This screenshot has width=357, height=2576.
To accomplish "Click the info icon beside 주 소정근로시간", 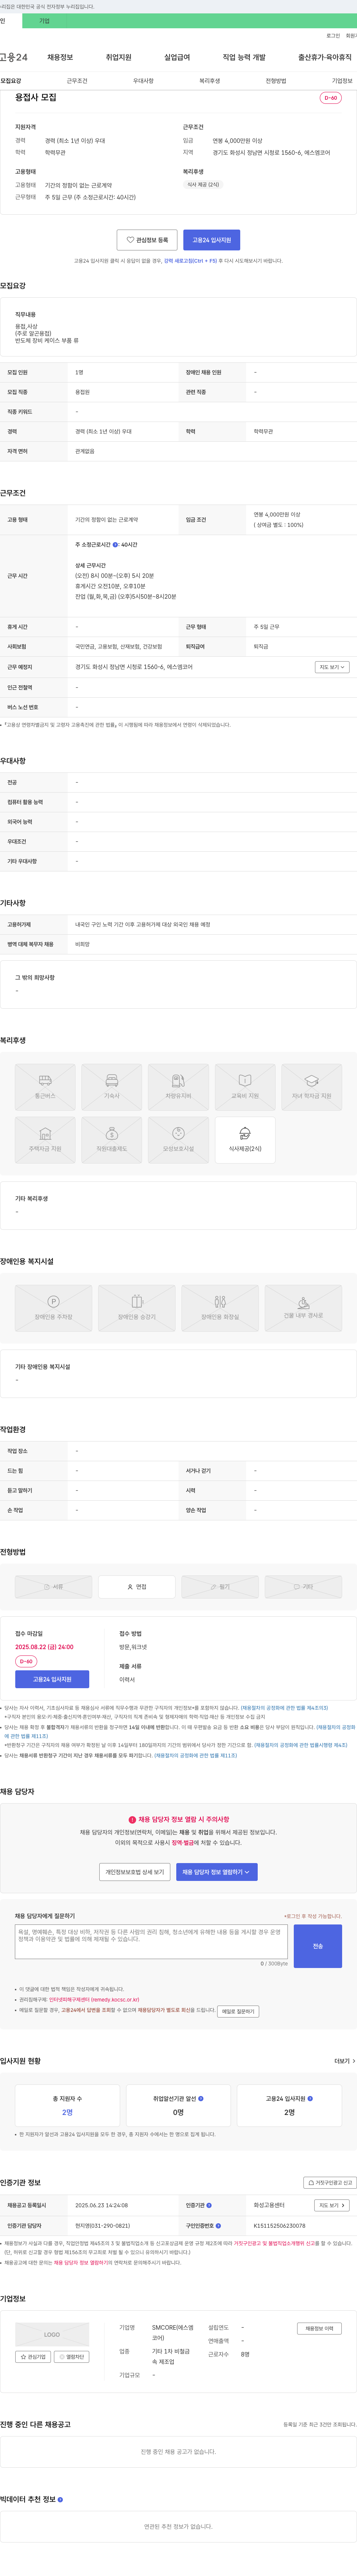I will [115, 545].
